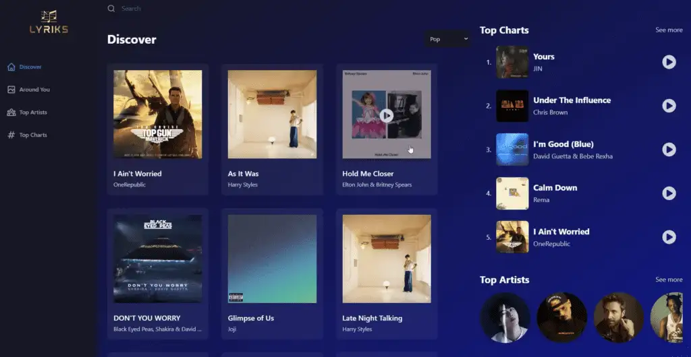
Task: Open OneRepublic link in Top Charts
Action: click(552, 244)
